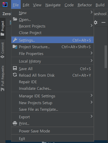Hide the tool window with the minus icon
Viewport: 108px width, 143px height.
(103, 22)
